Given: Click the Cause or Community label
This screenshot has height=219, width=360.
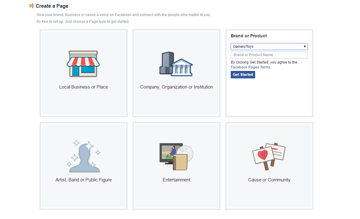Looking at the screenshot, I should (269, 180).
